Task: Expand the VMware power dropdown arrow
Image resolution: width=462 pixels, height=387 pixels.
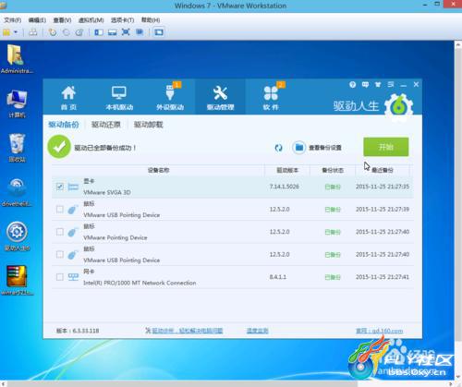Action: [16, 32]
